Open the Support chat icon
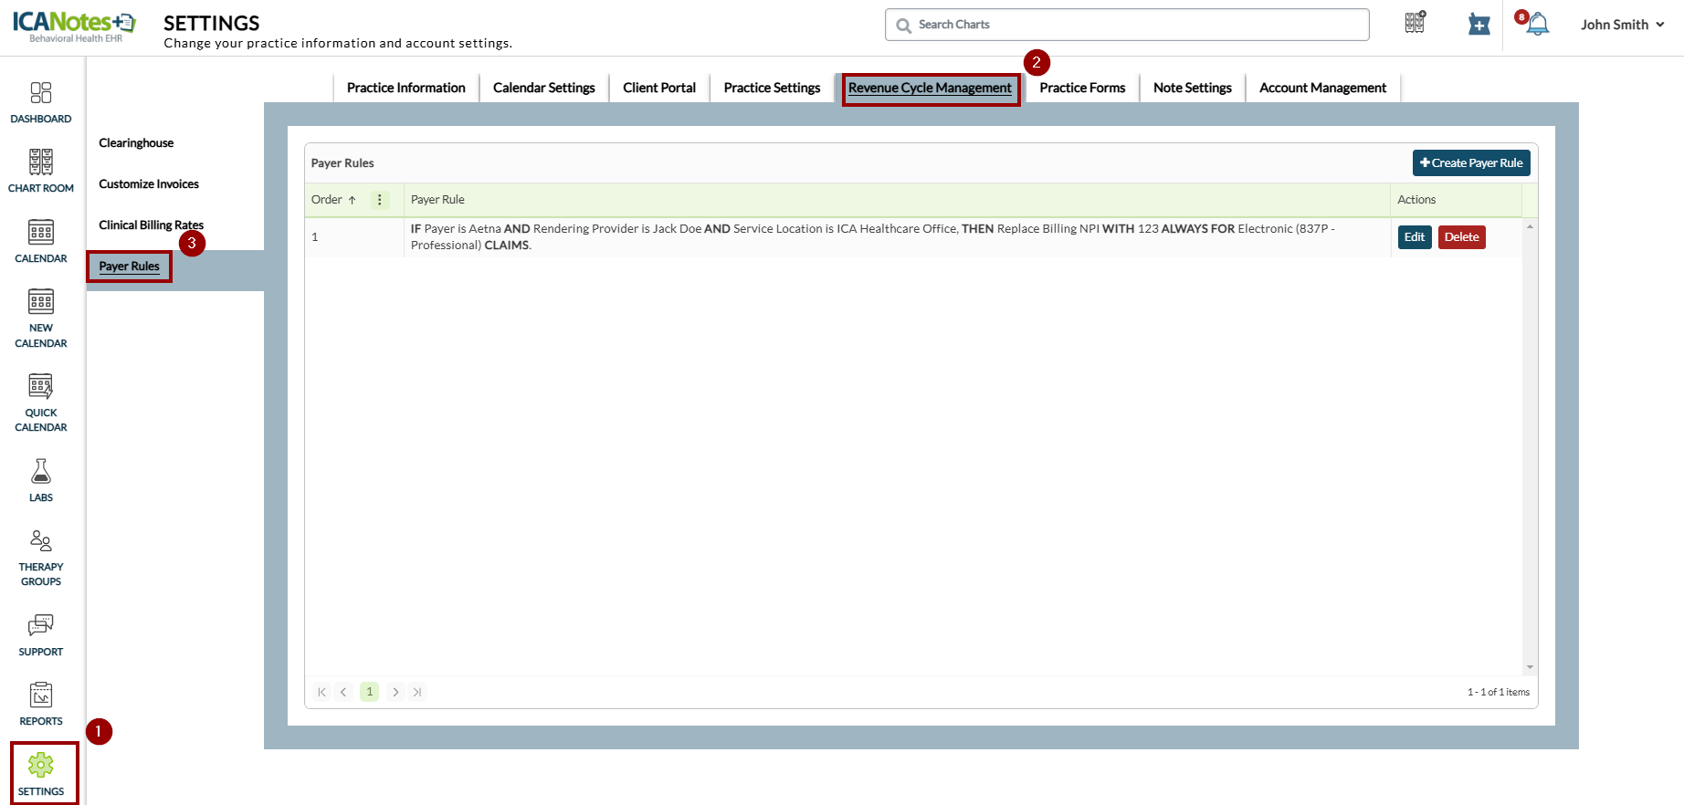The height and width of the screenshot is (805, 1684). [41, 634]
